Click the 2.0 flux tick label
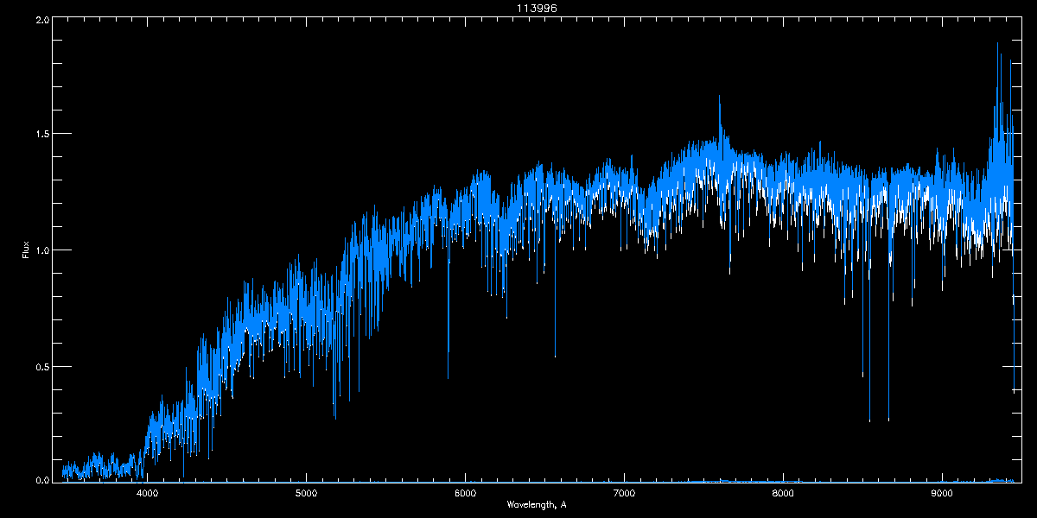This screenshot has height=518, width=1037. pos(42,20)
